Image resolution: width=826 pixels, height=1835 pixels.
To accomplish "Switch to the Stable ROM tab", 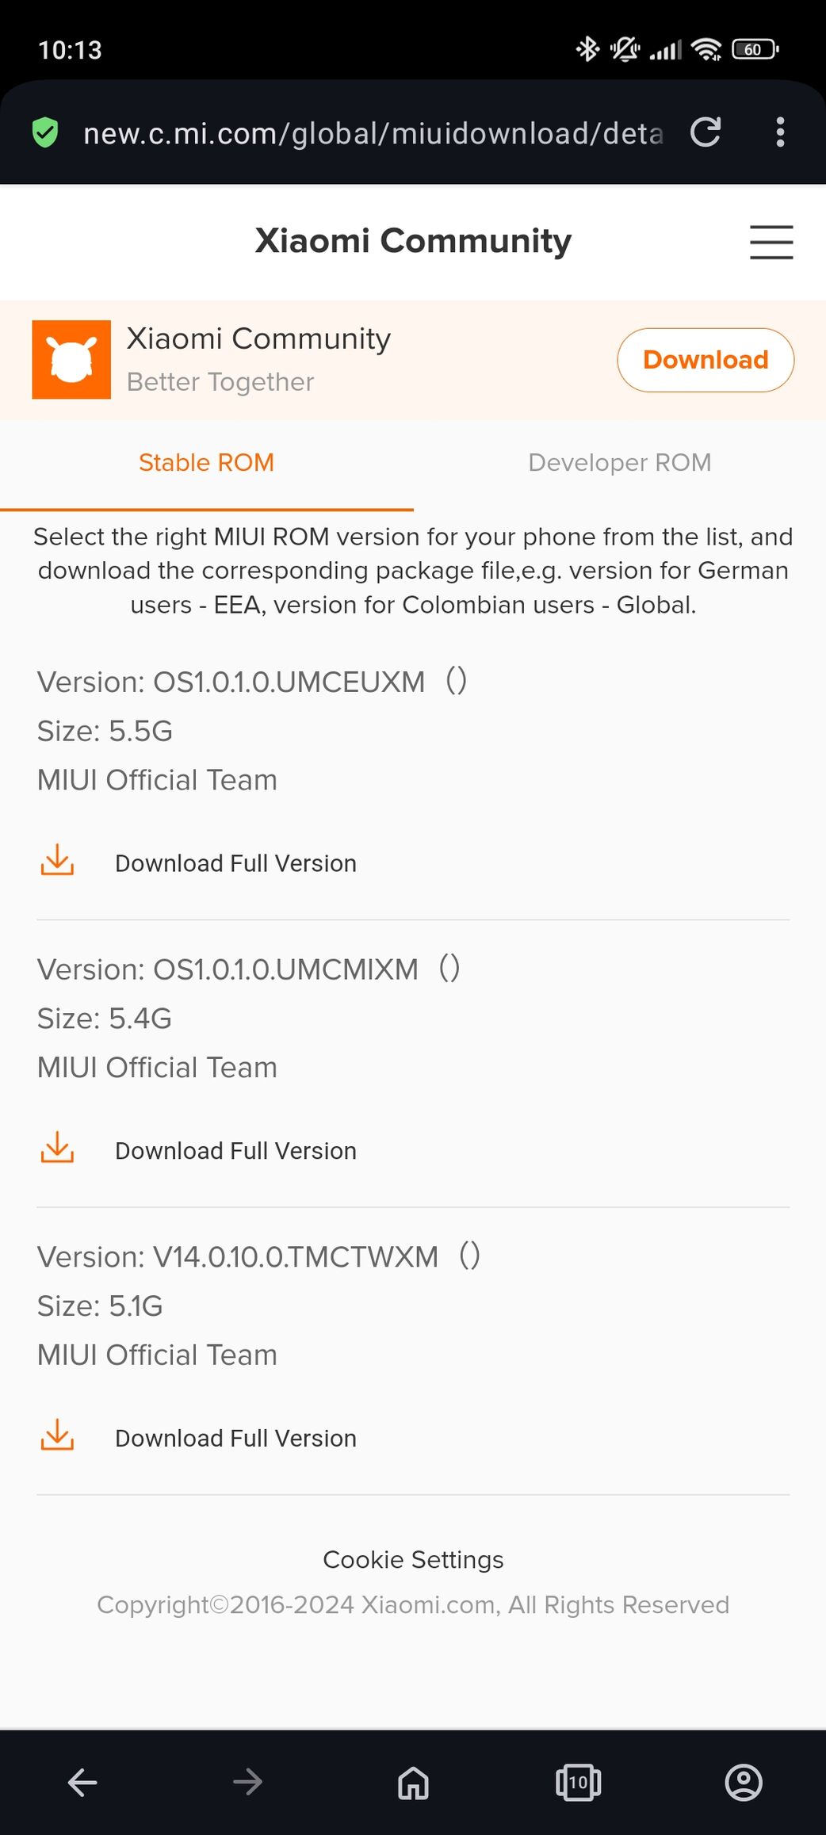I will (x=206, y=463).
